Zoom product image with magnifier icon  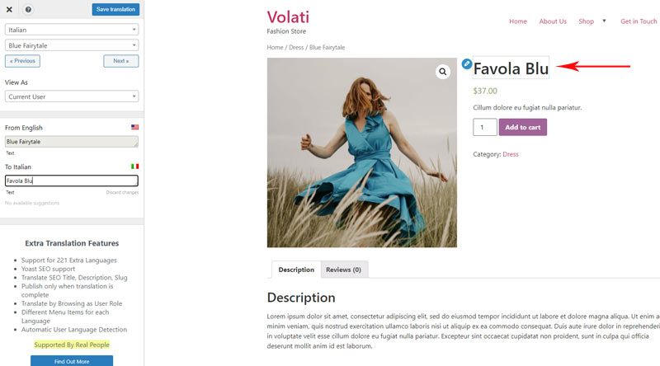click(443, 72)
